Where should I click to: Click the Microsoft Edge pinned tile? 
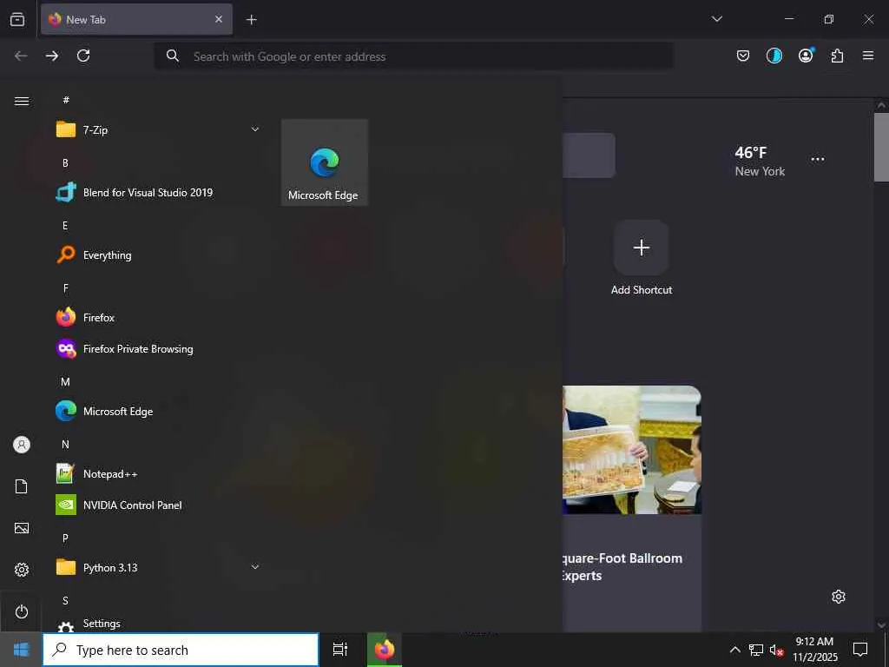coord(325,162)
